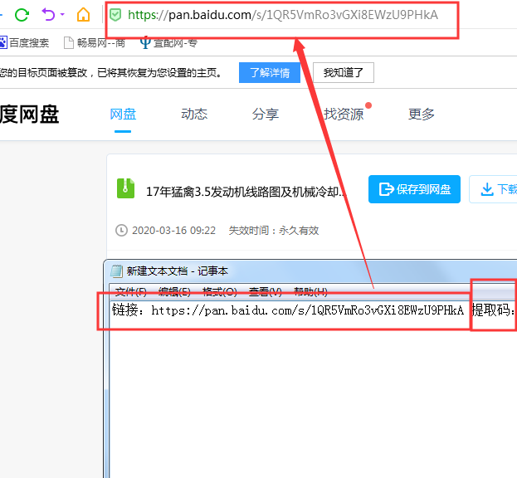Switch to the 分享 tab
The height and width of the screenshot is (478, 517).
click(266, 115)
